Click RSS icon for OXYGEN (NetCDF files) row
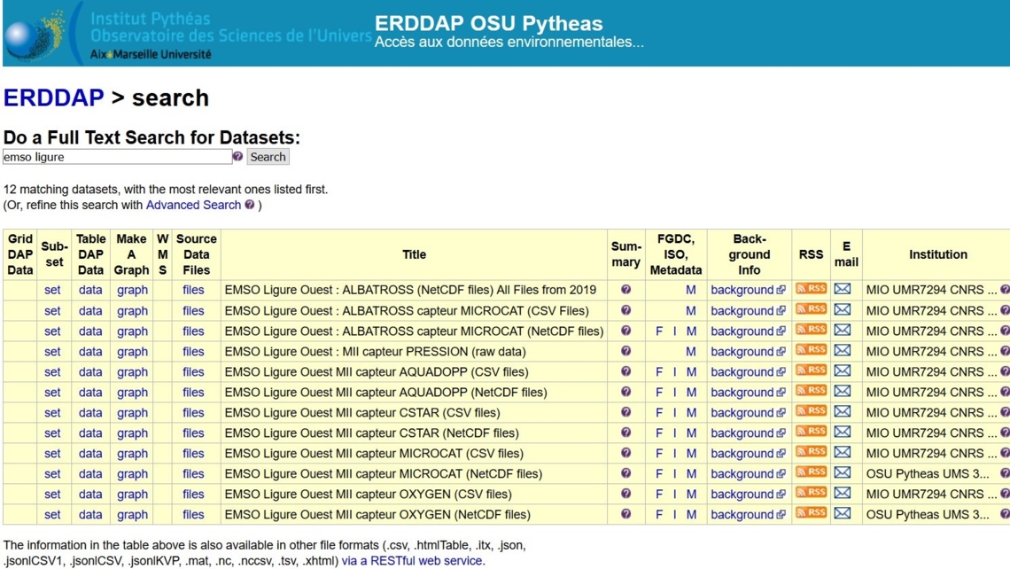This screenshot has width=1010, height=569. point(811,513)
